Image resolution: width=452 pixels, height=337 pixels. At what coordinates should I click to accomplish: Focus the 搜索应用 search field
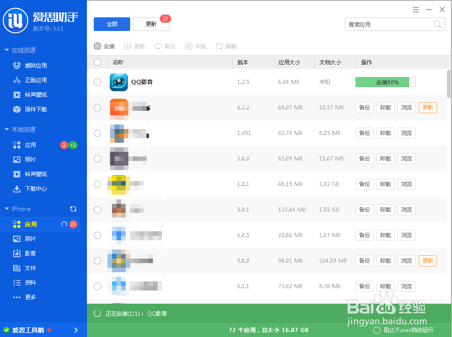point(395,24)
